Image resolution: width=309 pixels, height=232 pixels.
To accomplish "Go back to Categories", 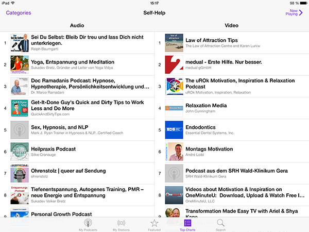I will (x=19, y=13).
